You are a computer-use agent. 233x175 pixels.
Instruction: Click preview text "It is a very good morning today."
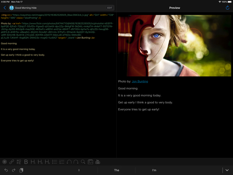[139, 95]
